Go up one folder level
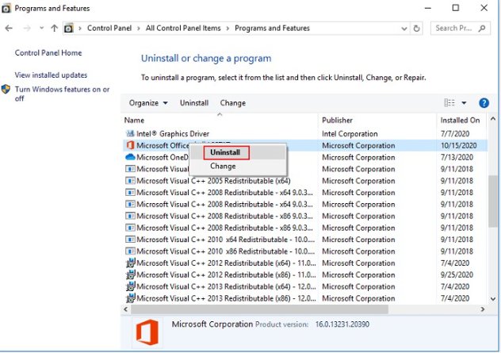The height and width of the screenshot is (353, 501). 55,29
